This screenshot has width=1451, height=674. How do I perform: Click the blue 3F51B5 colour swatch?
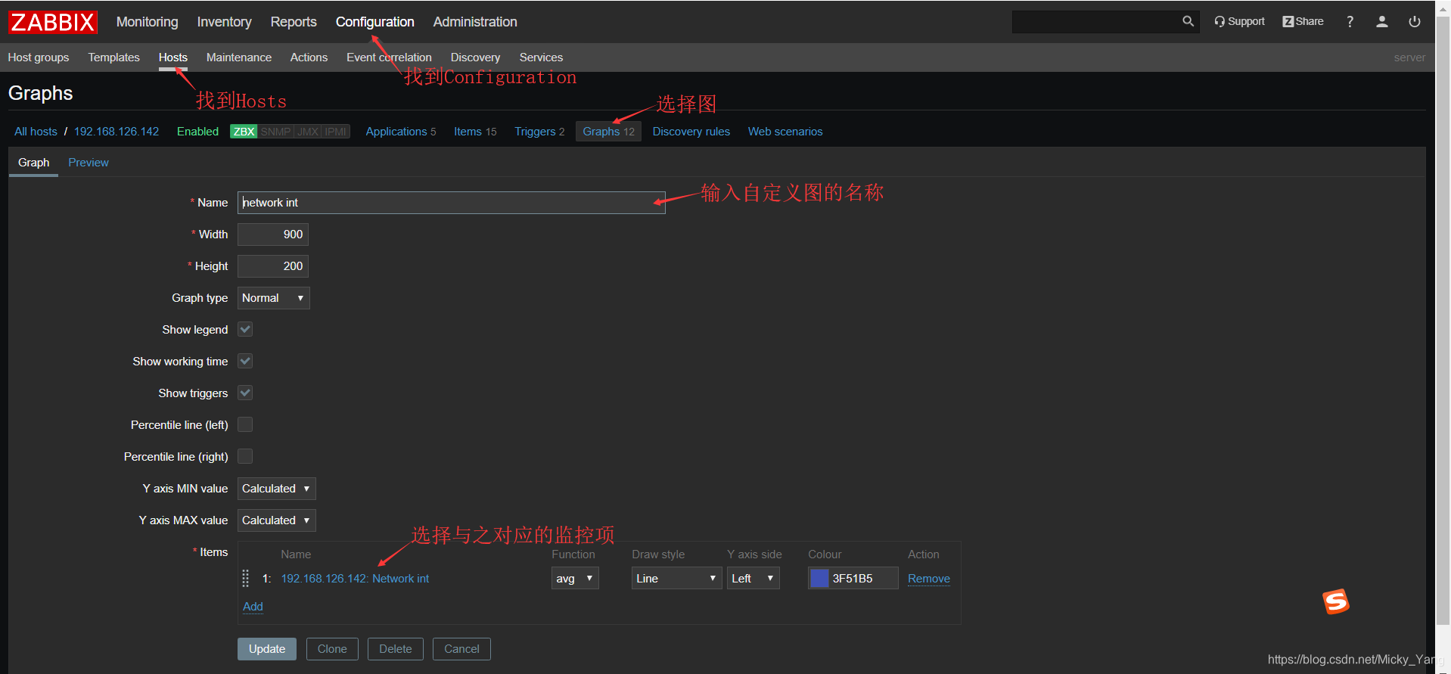819,579
